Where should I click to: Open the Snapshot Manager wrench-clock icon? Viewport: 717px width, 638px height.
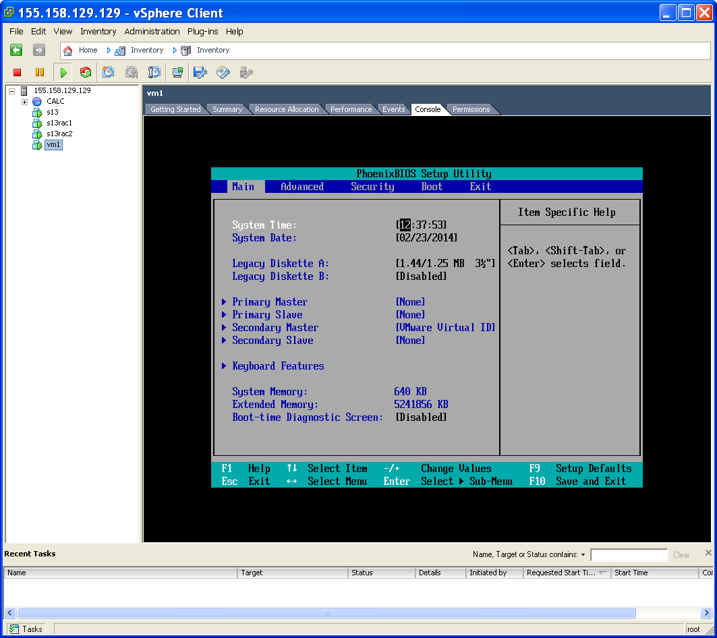[x=154, y=72]
